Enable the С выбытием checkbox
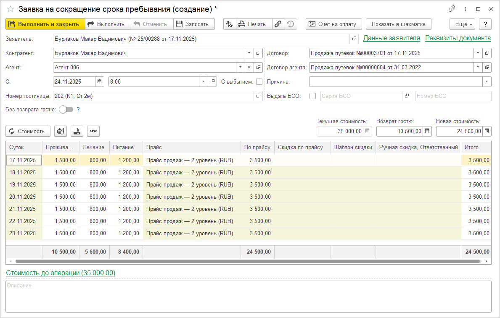500x318 pixels. coord(259,81)
